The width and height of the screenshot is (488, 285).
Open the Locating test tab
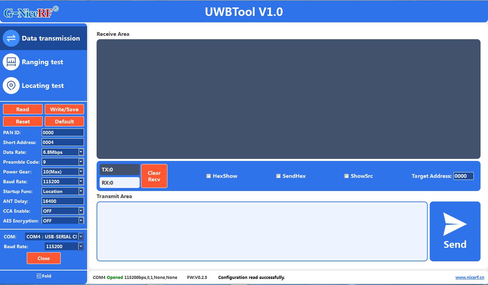[43, 86]
